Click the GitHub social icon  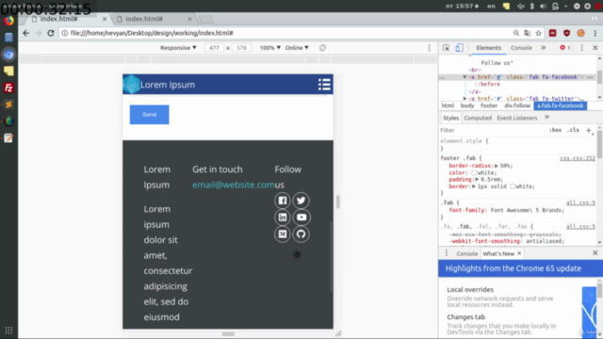pyautogui.click(x=301, y=234)
